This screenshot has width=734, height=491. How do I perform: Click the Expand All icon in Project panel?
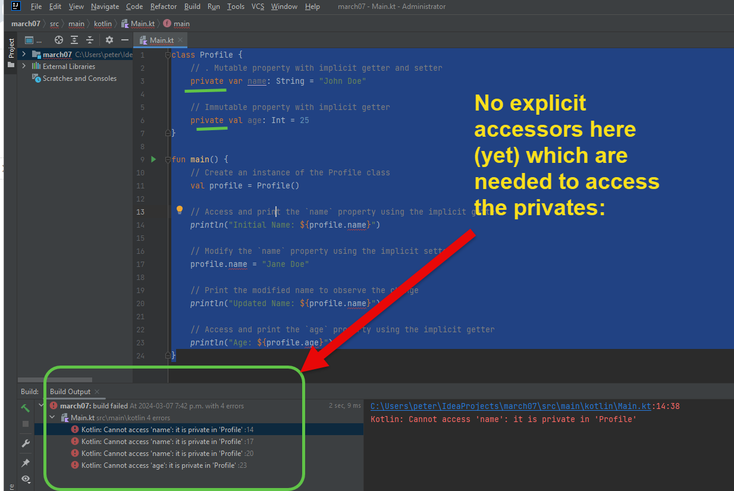click(74, 40)
